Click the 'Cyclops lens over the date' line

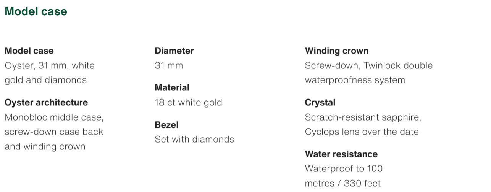pos(362,132)
